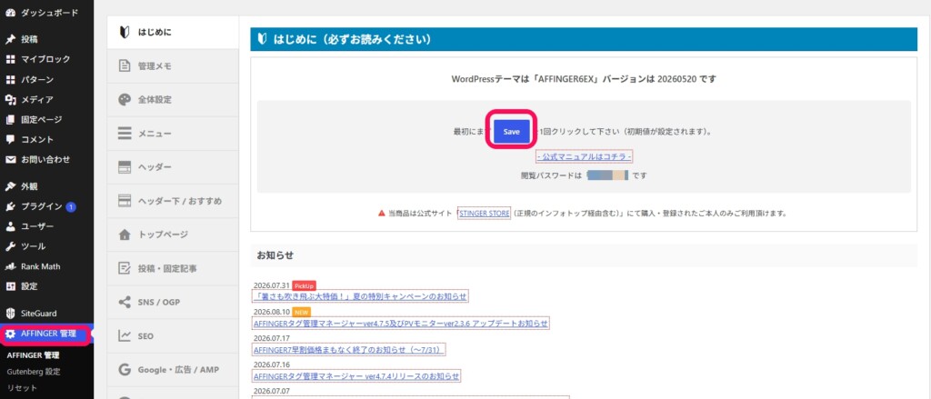The height and width of the screenshot is (399, 931).
Task: Click the wrench icon beside ツール
Action: point(10,246)
